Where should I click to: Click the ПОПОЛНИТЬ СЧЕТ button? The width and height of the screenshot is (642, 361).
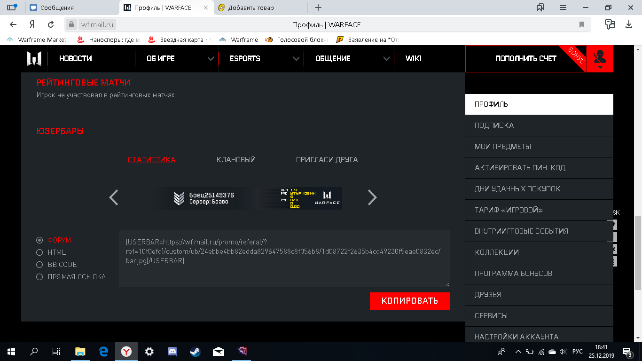526,59
